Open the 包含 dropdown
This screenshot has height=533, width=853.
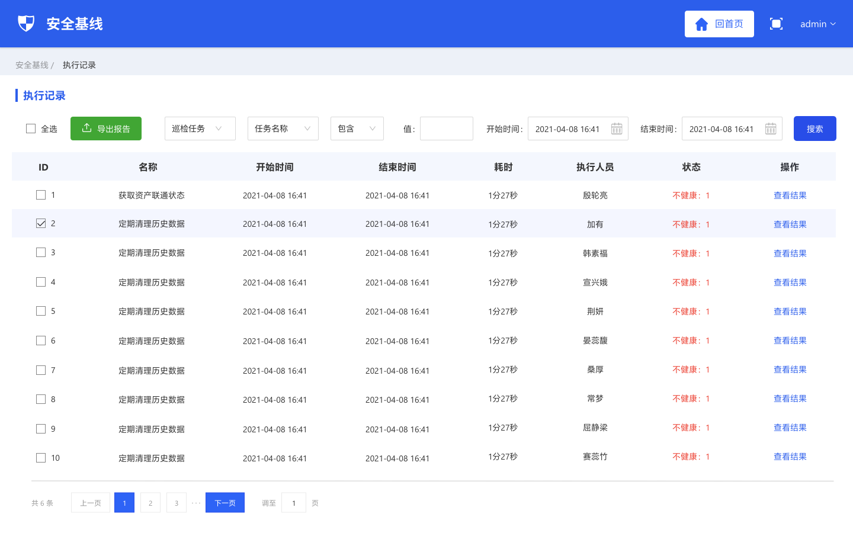point(357,129)
